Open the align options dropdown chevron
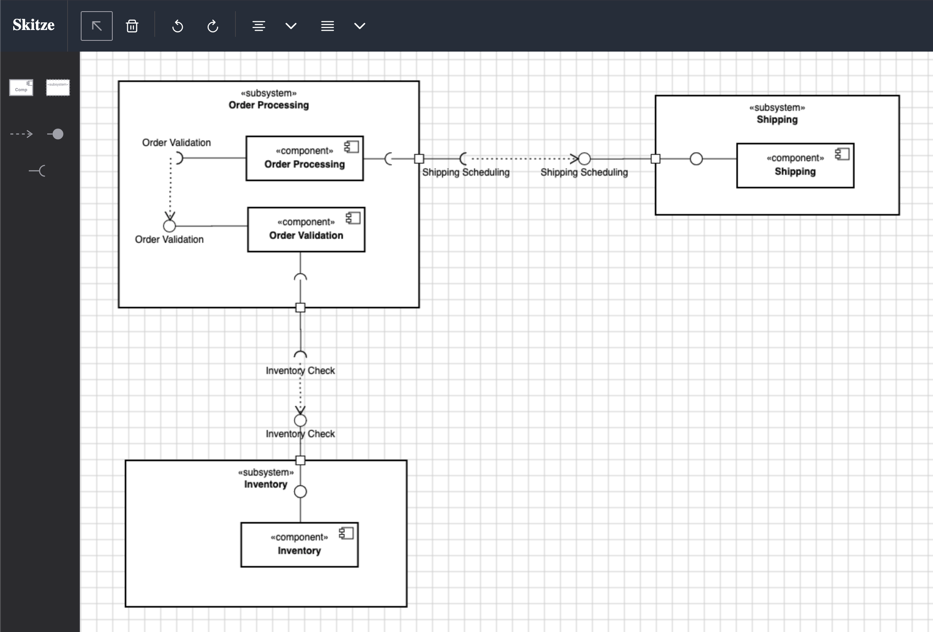This screenshot has height=632, width=933. (291, 26)
